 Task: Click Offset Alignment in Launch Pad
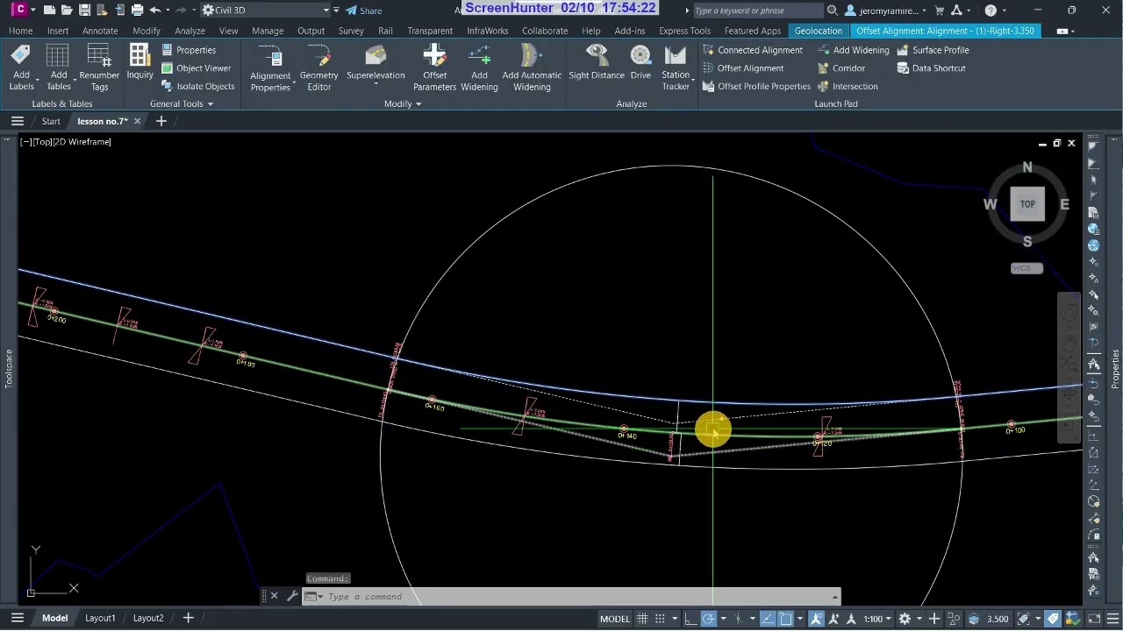point(742,68)
